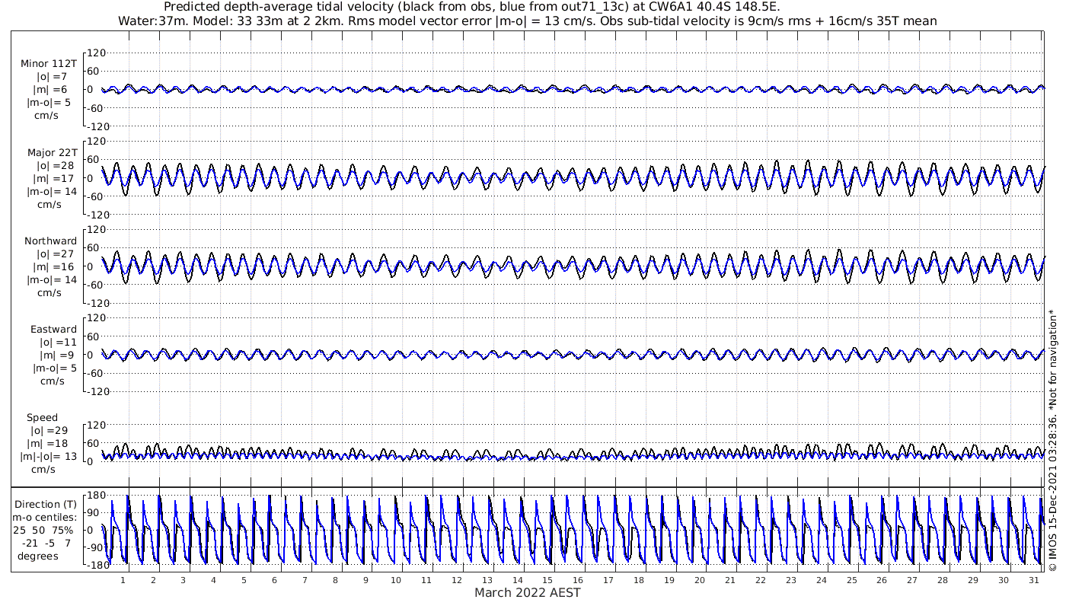
Task: Click the '120' tick of Minor 112T axis
Action: [96, 53]
